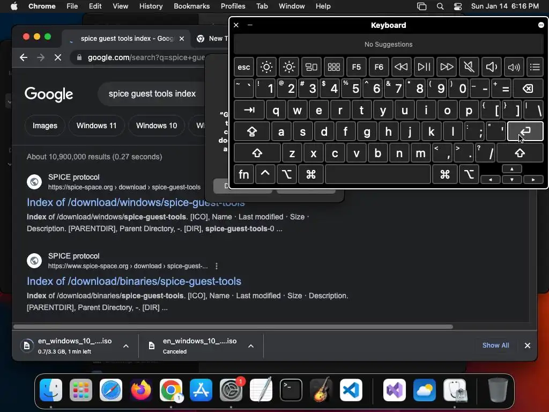Toggle the right command key

pos(444,174)
